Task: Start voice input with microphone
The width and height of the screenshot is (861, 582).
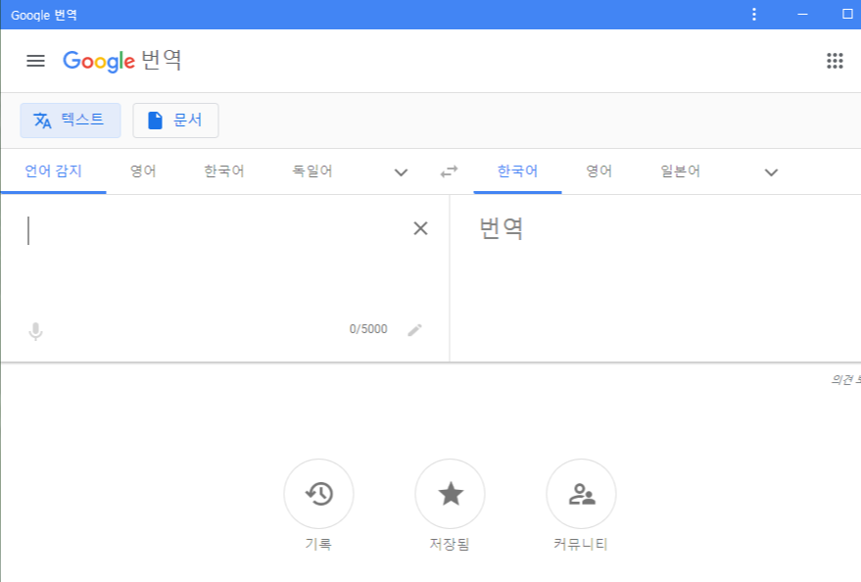Action: pyautogui.click(x=35, y=331)
